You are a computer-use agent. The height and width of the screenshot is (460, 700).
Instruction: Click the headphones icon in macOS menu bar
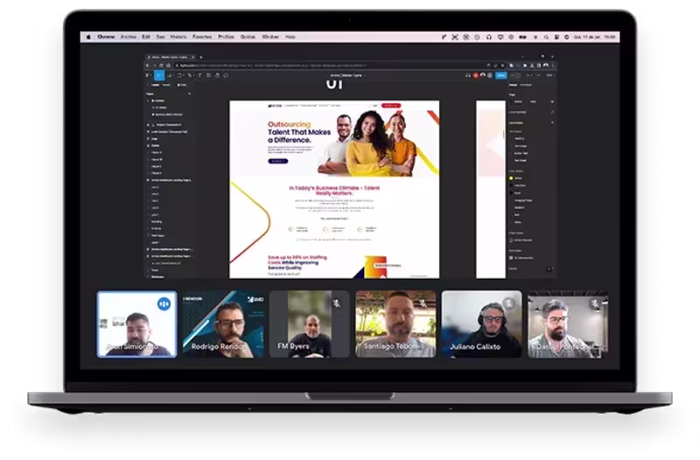[489, 37]
